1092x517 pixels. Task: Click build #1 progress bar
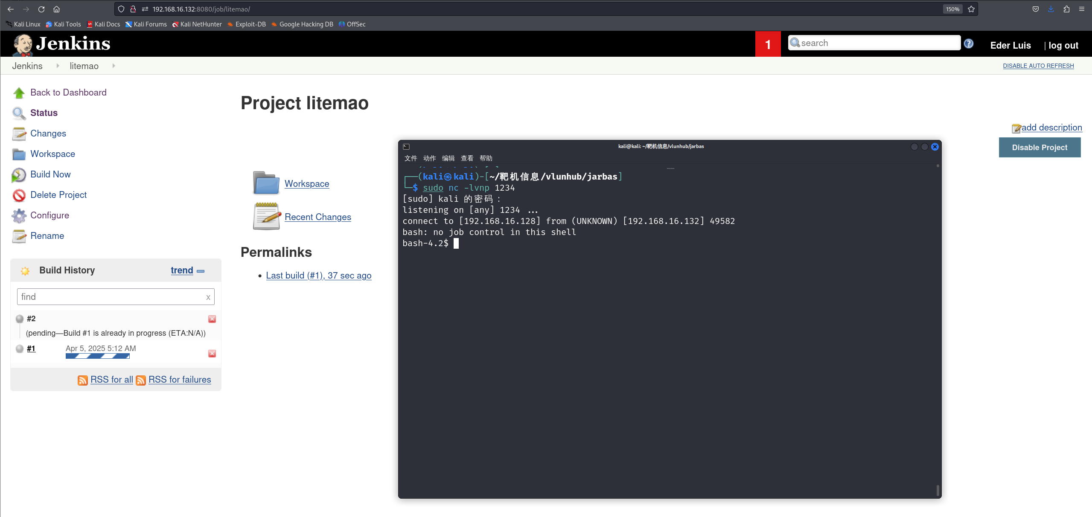point(97,356)
